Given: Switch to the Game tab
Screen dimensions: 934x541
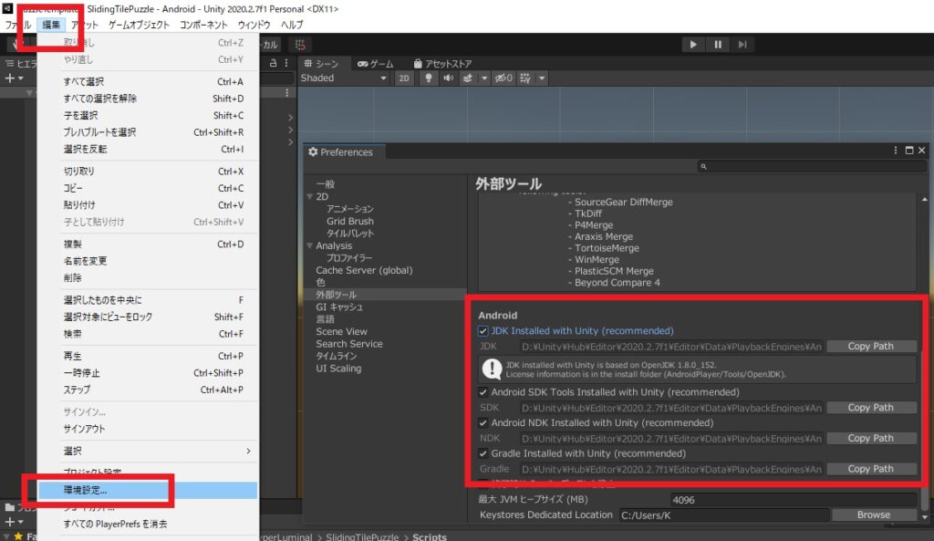Looking at the screenshot, I should point(375,64).
